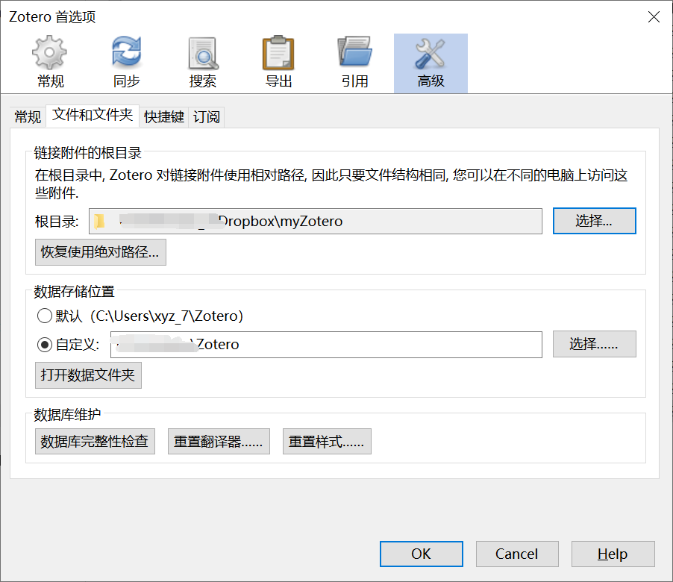This screenshot has width=673, height=582.
Task: Open the 搜索 (Search) preferences pane
Action: (x=203, y=63)
